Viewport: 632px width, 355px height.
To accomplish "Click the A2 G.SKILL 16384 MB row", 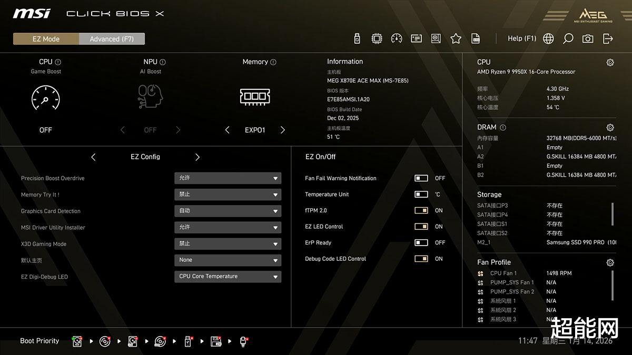I will pos(546,157).
